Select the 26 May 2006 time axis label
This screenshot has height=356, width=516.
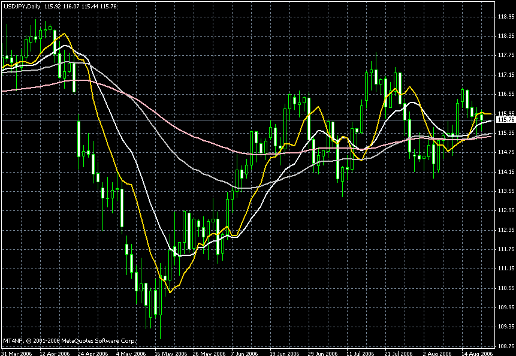click(x=208, y=354)
